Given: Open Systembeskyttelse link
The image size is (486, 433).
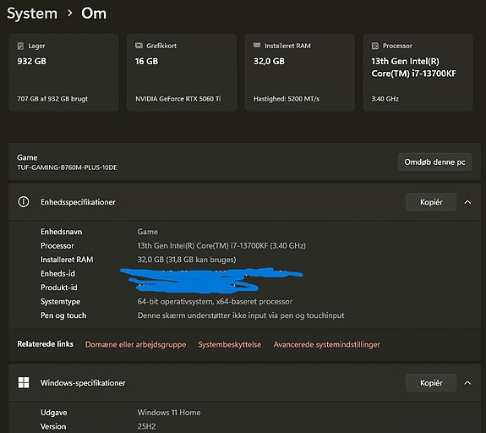Looking at the screenshot, I should (x=230, y=344).
